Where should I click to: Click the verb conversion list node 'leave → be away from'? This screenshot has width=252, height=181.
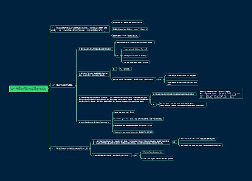pyautogui.click(x=221, y=94)
